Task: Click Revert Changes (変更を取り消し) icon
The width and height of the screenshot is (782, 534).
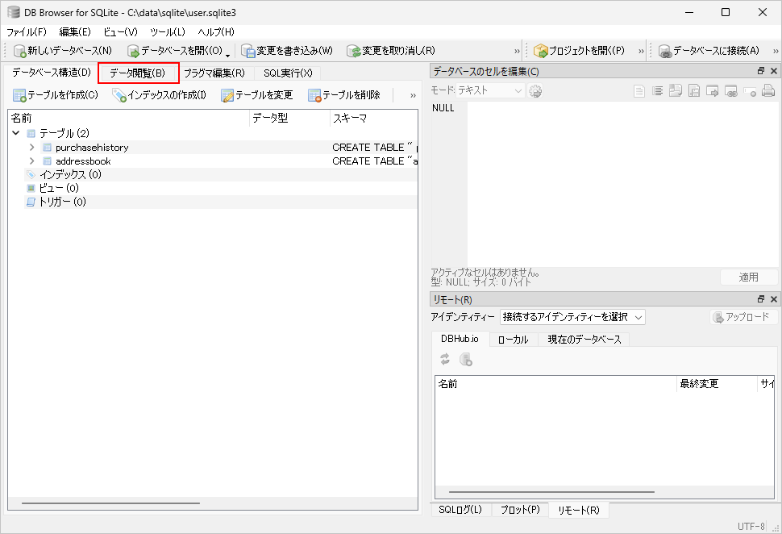Action: [353, 51]
